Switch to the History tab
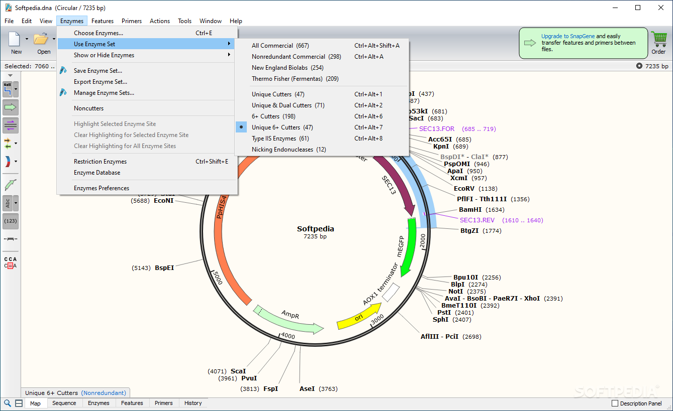This screenshot has width=673, height=411. pos(193,403)
